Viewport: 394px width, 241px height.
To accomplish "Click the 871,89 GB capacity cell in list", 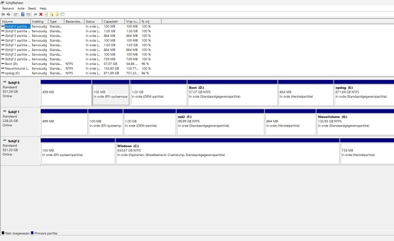I will point(111,73).
